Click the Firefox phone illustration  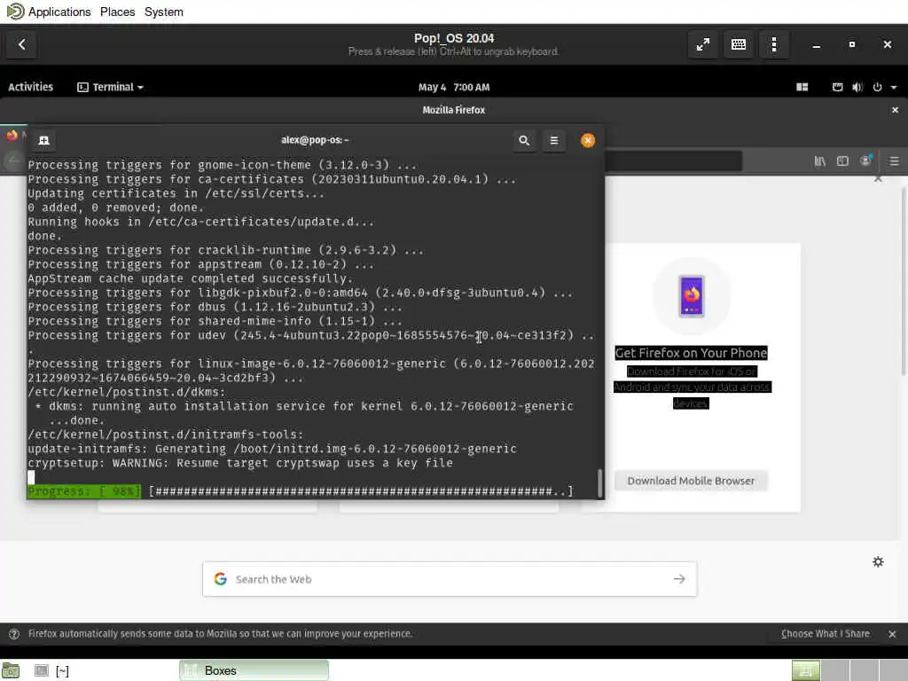(692, 296)
